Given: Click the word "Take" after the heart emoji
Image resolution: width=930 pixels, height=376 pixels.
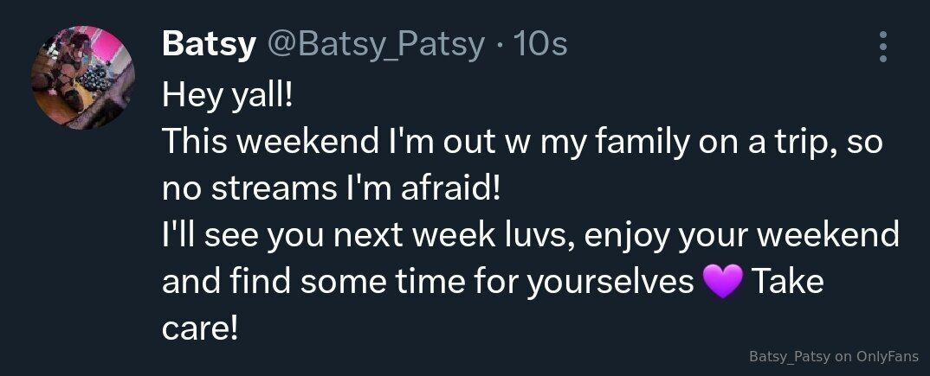Looking at the screenshot, I should point(785,283).
